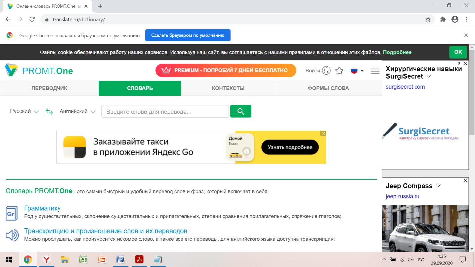Click the Russian flag language icon
Screen dimensions: 475x267
[354, 71]
